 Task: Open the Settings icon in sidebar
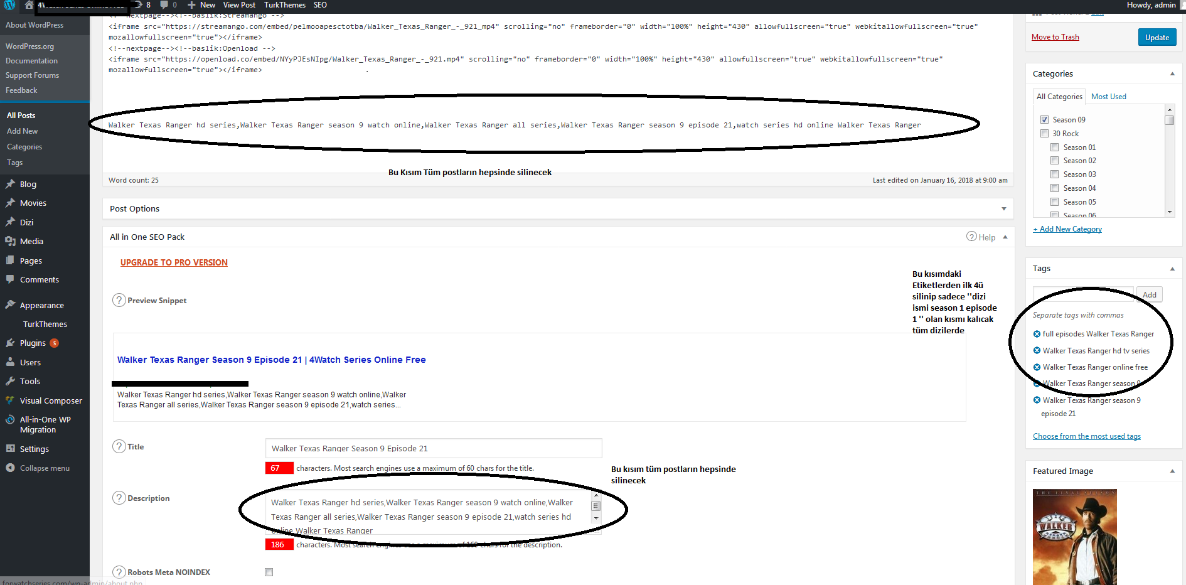pyautogui.click(x=10, y=449)
